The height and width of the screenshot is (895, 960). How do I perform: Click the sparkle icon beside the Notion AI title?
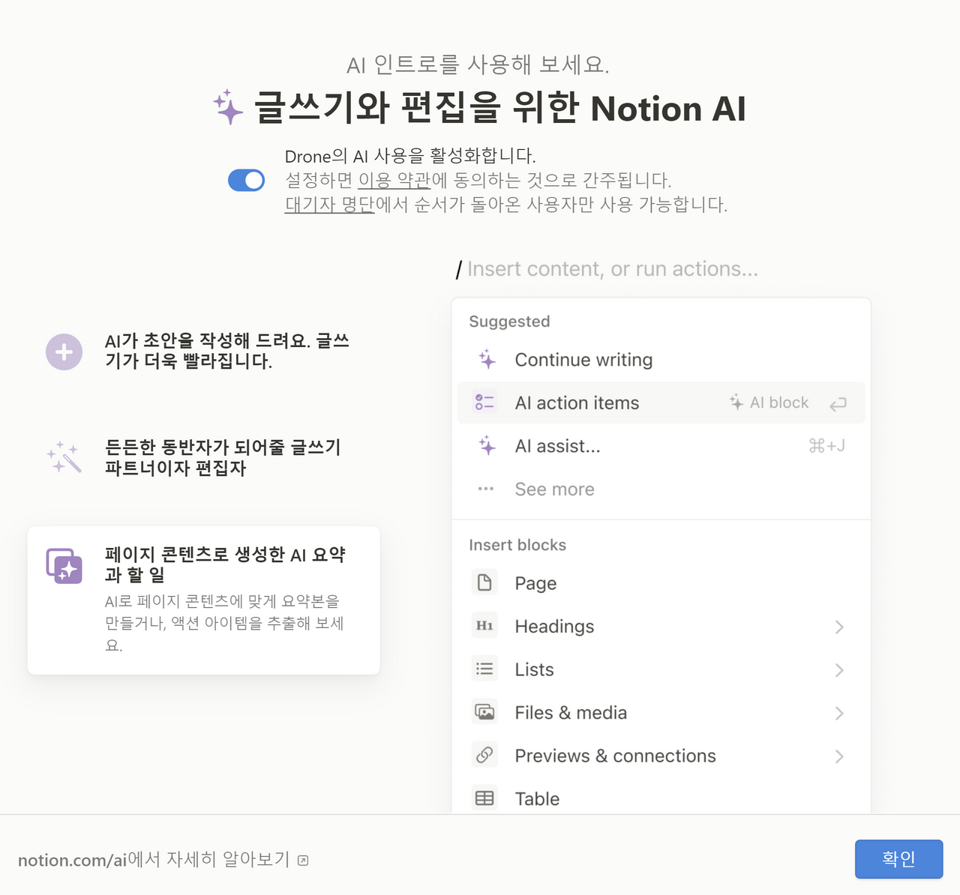228,107
